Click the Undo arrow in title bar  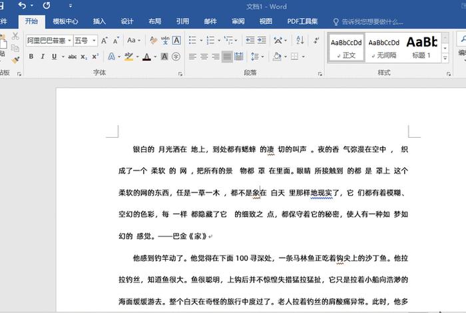(22, 5)
